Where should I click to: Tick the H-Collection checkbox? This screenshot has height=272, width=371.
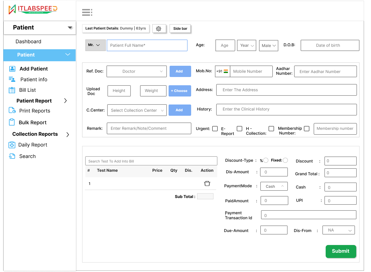click(271, 128)
